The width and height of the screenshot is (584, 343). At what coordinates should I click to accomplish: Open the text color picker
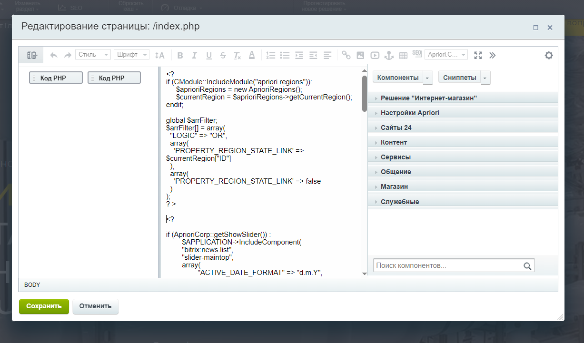pos(252,55)
